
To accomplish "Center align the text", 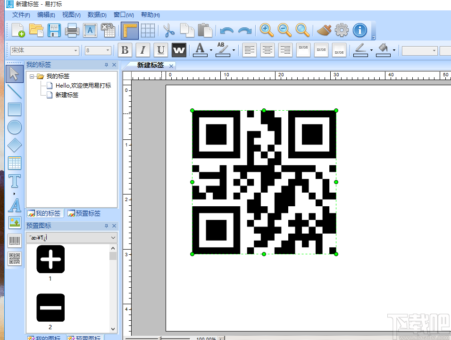I will [x=267, y=50].
